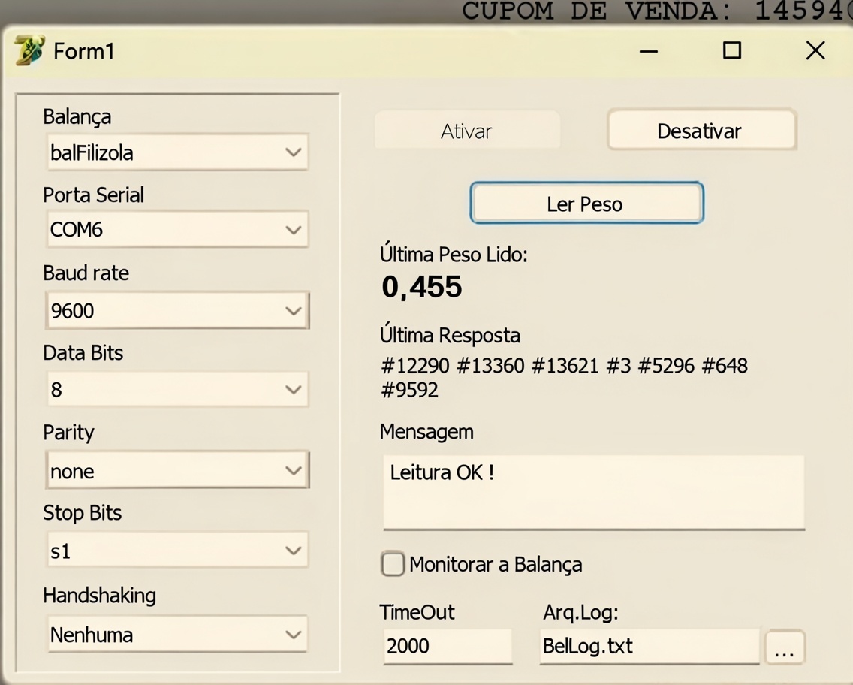This screenshot has height=685, width=853.
Task: Open the Parity dropdown set to none
Action: pos(177,471)
